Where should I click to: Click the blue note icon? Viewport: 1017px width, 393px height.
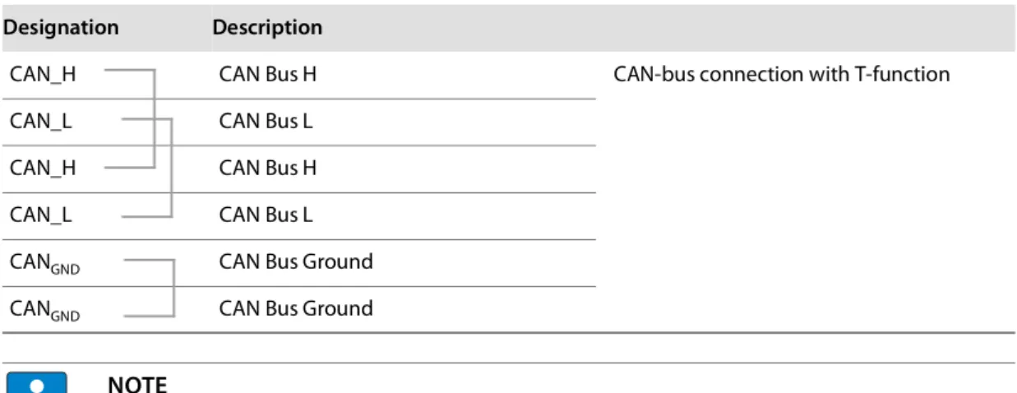[x=38, y=383]
